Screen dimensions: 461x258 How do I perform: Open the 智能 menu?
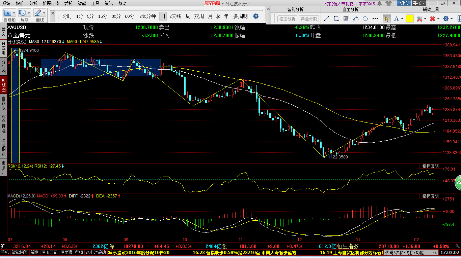82,3
